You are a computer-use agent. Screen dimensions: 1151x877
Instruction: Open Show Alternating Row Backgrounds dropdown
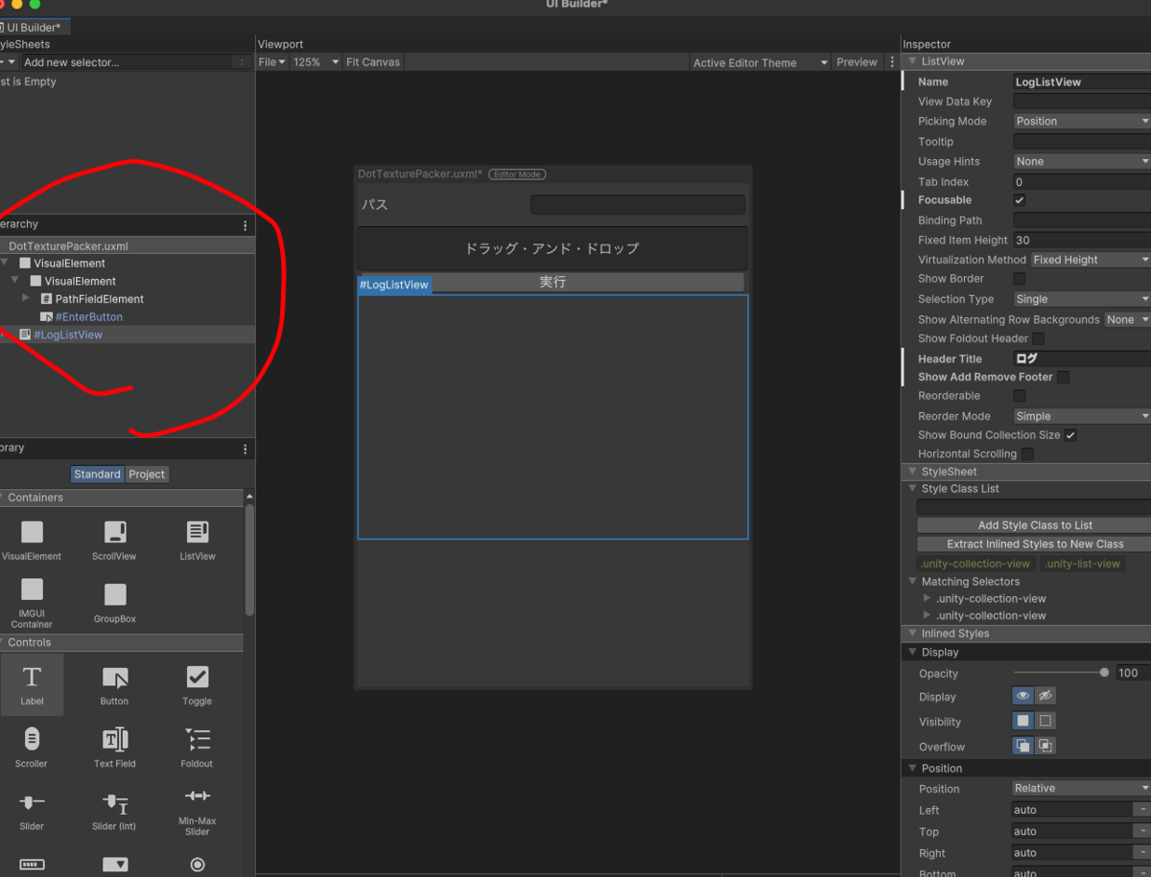coord(1127,320)
